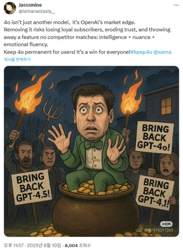Click the 게시물 번역하기 translate link
The image size is (183, 250).
[x=17, y=60]
